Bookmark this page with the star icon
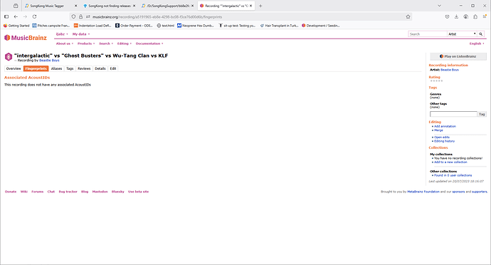491x265 pixels. click(408, 16)
